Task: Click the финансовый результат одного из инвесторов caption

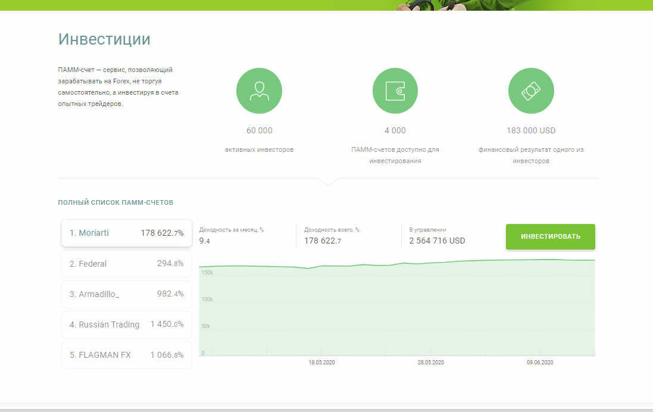Action: point(531,155)
